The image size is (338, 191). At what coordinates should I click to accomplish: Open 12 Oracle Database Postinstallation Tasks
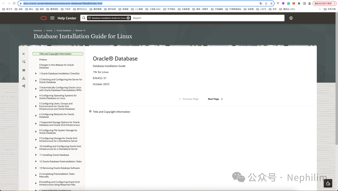[60, 162]
